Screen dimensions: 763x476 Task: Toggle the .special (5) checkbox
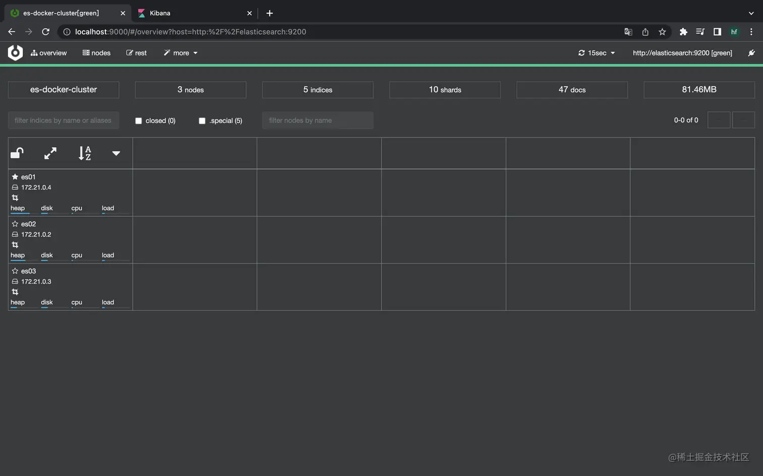202,121
